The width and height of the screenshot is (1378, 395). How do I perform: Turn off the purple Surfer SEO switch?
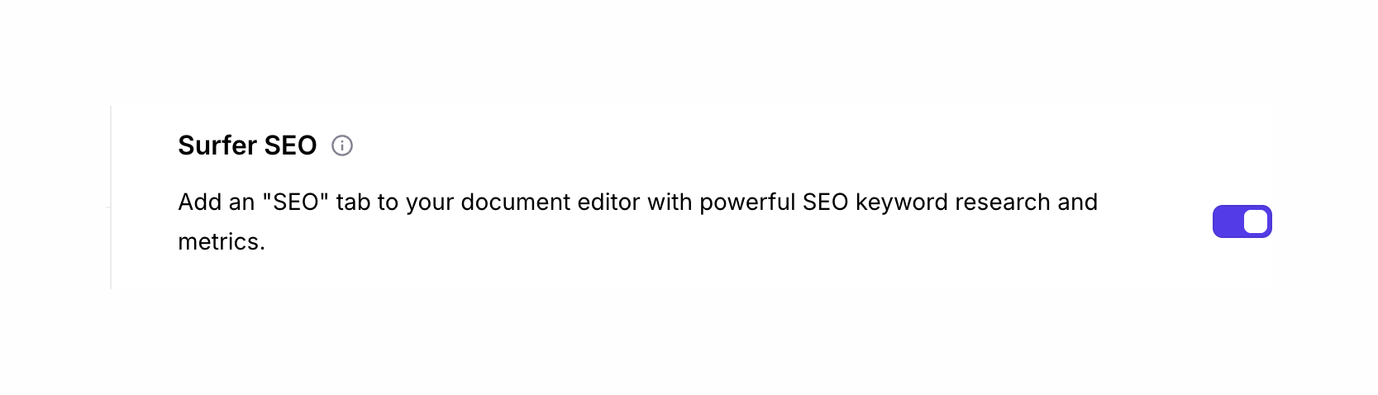1242,221
